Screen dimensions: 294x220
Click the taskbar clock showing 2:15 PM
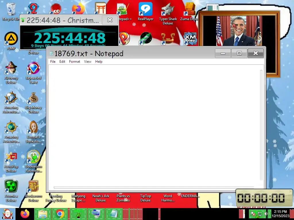281,214
